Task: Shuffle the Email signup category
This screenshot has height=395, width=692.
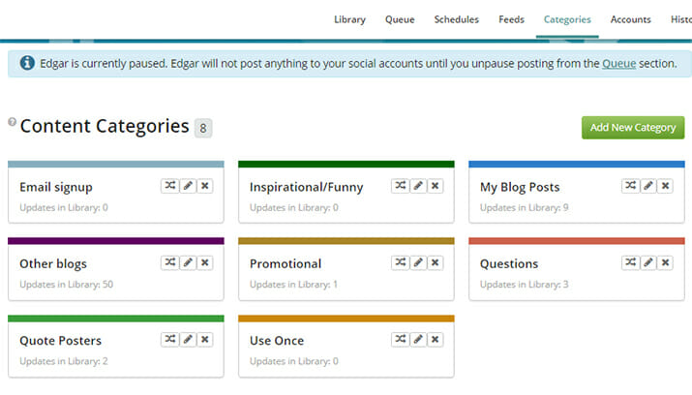Action: click(x=170, y=186)
